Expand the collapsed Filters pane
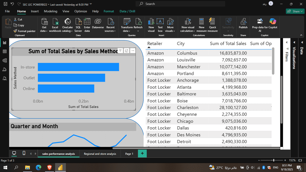306x172 pixels. coord(287,43)
